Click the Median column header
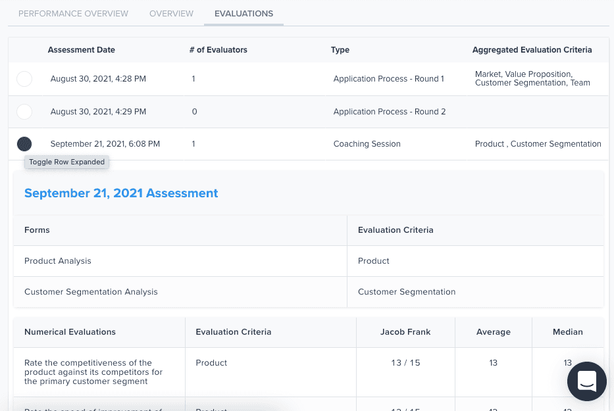This screenshot has height=411, width=614. click(x=568, y=332)
